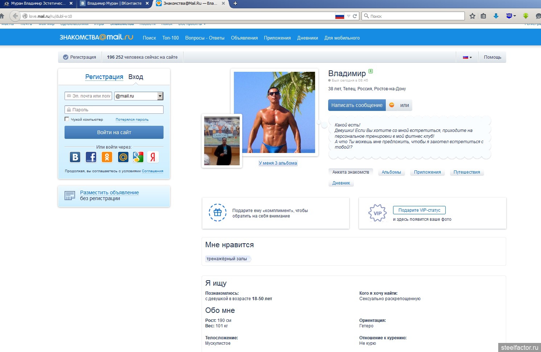
Task: Click the 'Пароль' input field
Action: 114,110
